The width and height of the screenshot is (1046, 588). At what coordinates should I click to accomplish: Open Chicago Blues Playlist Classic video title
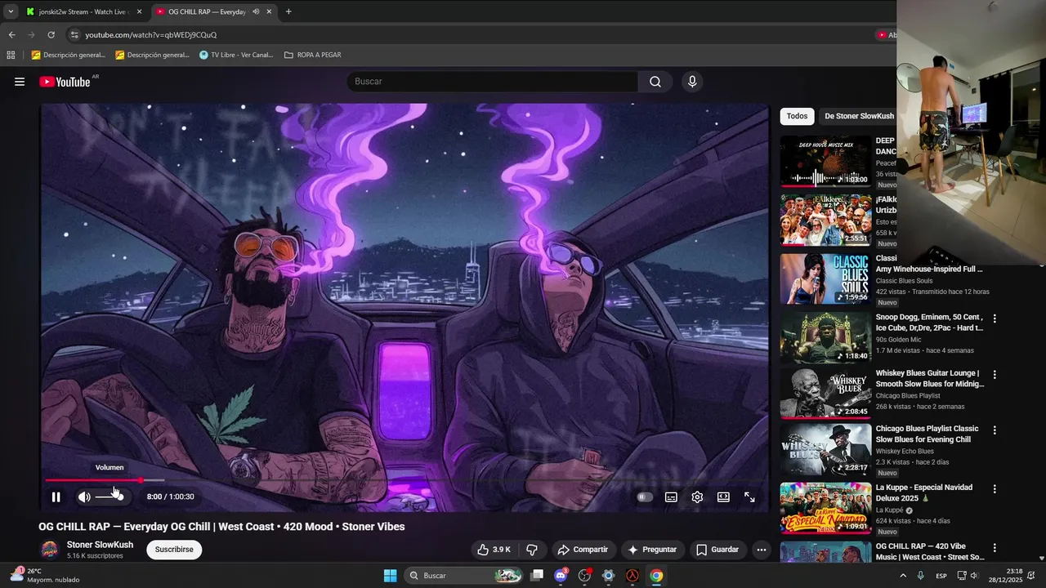[927, 434]
